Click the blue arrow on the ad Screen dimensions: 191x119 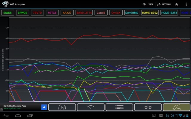coord(44,107)
